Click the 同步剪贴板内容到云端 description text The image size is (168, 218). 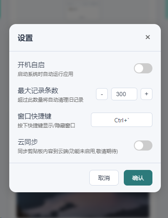(43, 151)
